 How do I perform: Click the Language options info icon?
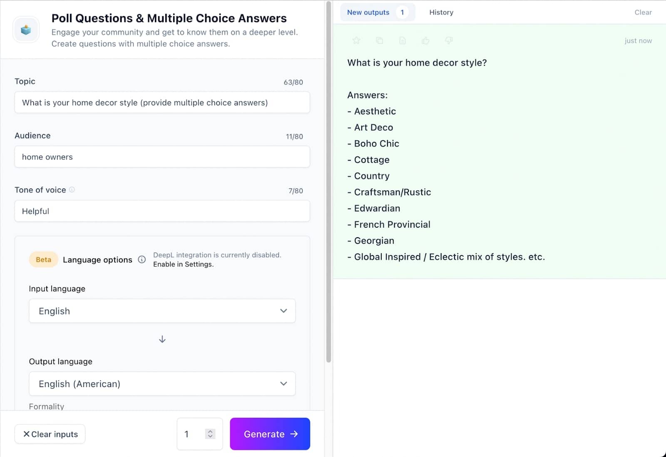pyautogui.click(x=142, y=259)
